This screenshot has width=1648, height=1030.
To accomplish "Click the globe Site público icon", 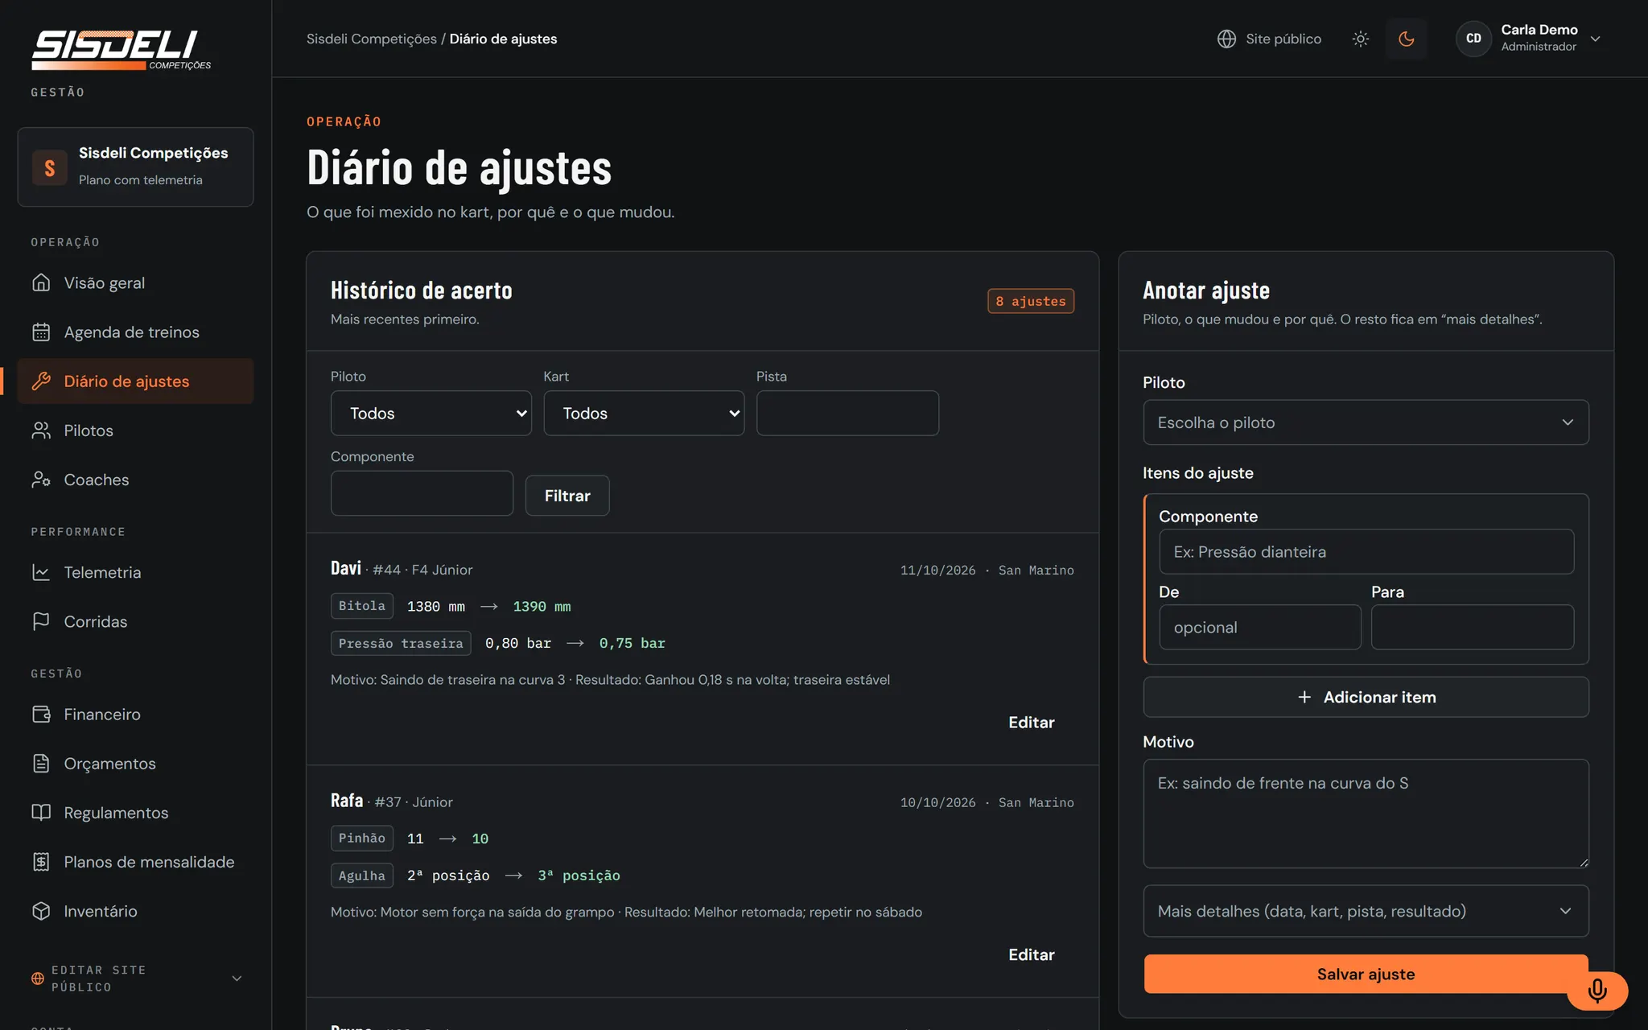I will (1226, 39).
